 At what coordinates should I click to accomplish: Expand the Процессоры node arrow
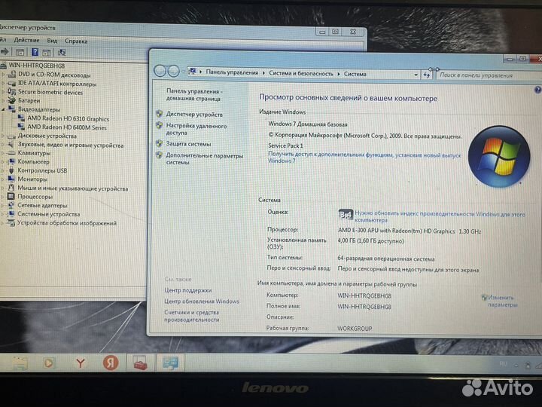2,197
